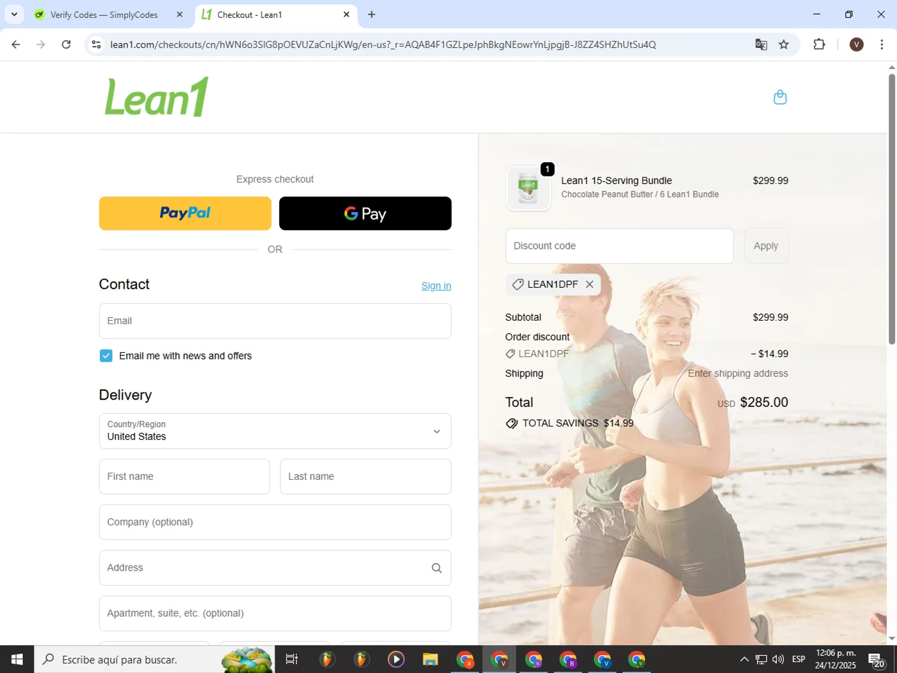Click the Apply discount button
Screen dimensions: 897x673
[766, 246]
